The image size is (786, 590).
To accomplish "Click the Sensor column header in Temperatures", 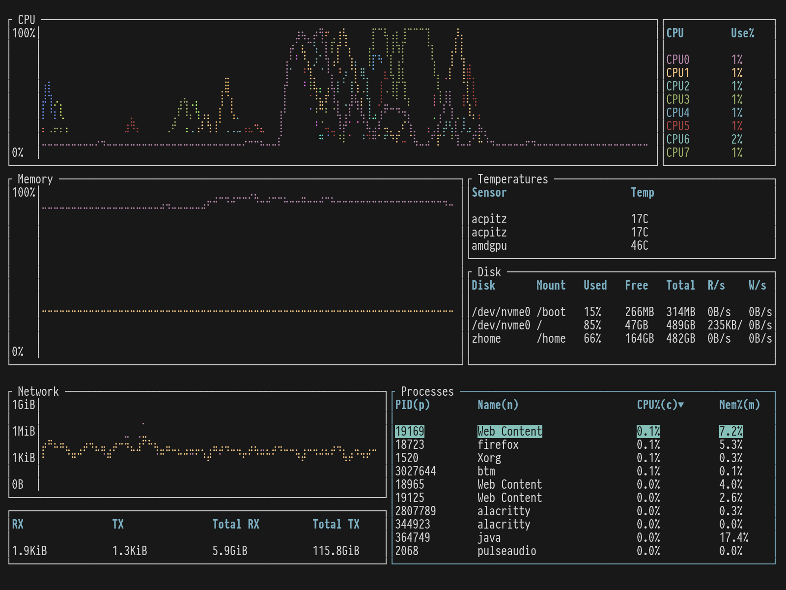I will click(x=489, y=192).
